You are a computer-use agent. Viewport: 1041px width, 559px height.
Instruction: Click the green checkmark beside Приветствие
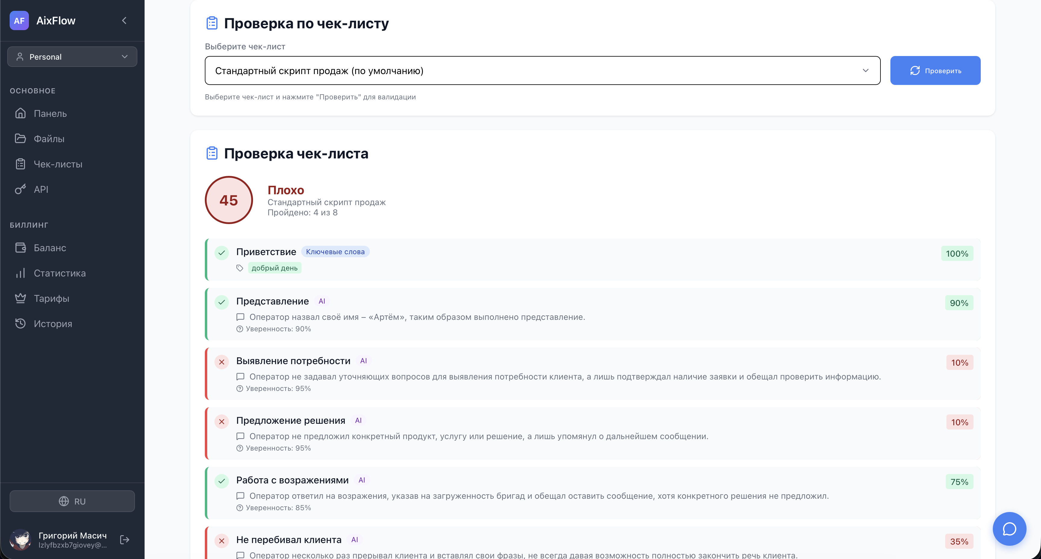[221, 253]
